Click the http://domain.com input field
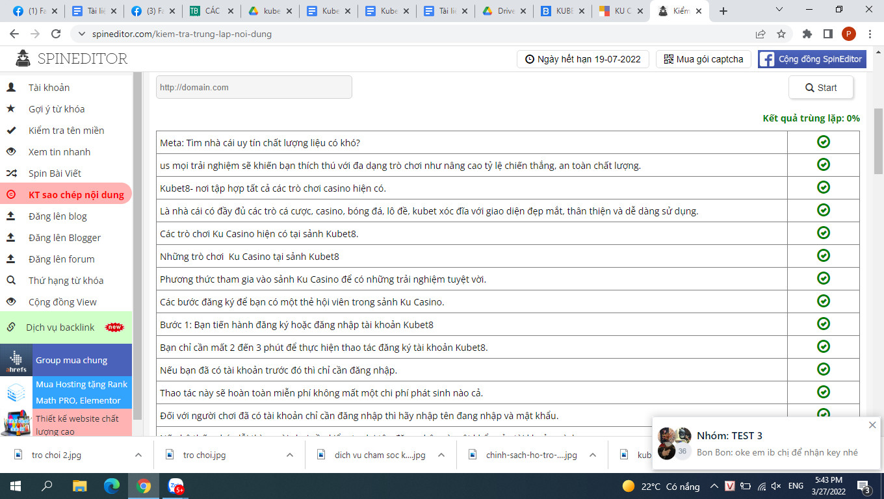Viewport: 884px width, 499px height. click(253, 87)
